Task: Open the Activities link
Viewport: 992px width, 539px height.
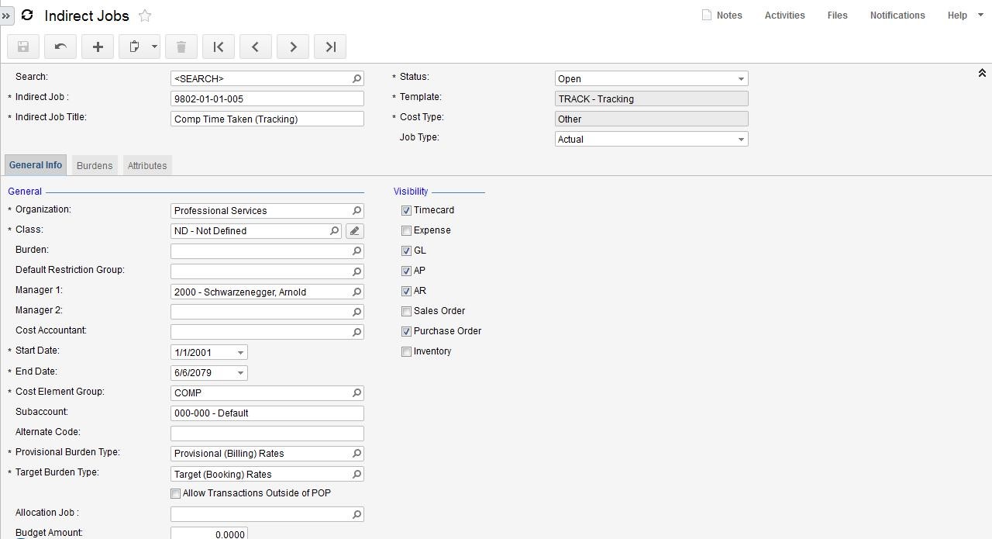Action: [784, 16]
